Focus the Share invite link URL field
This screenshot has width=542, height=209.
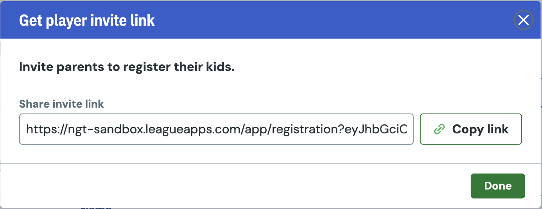pos(216,129)
